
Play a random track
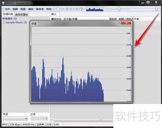81,9
